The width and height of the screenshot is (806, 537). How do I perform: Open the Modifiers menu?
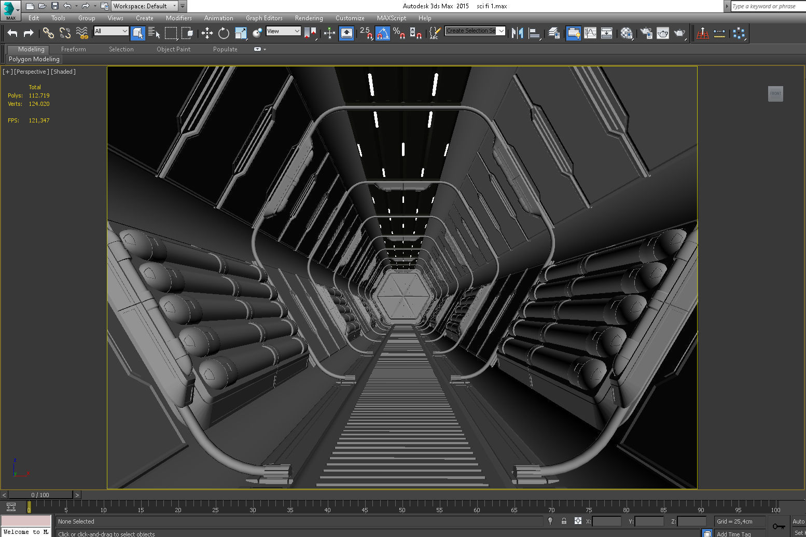179,18
